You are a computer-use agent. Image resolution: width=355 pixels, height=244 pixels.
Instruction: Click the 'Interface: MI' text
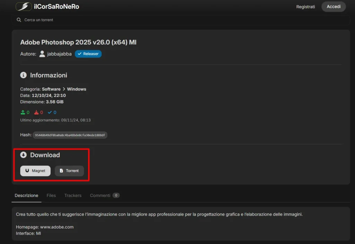tap(28, 233)
